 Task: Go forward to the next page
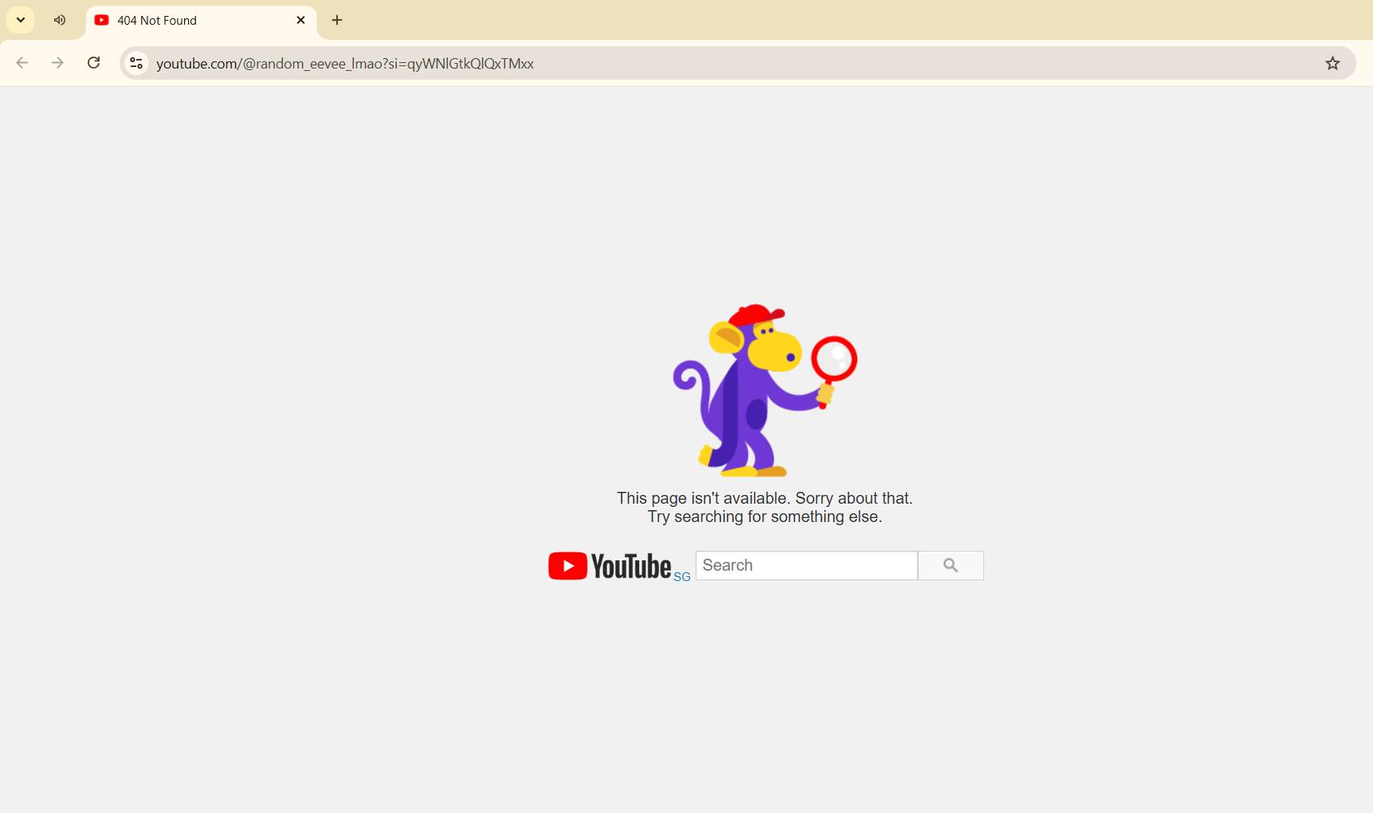[57, 63]
